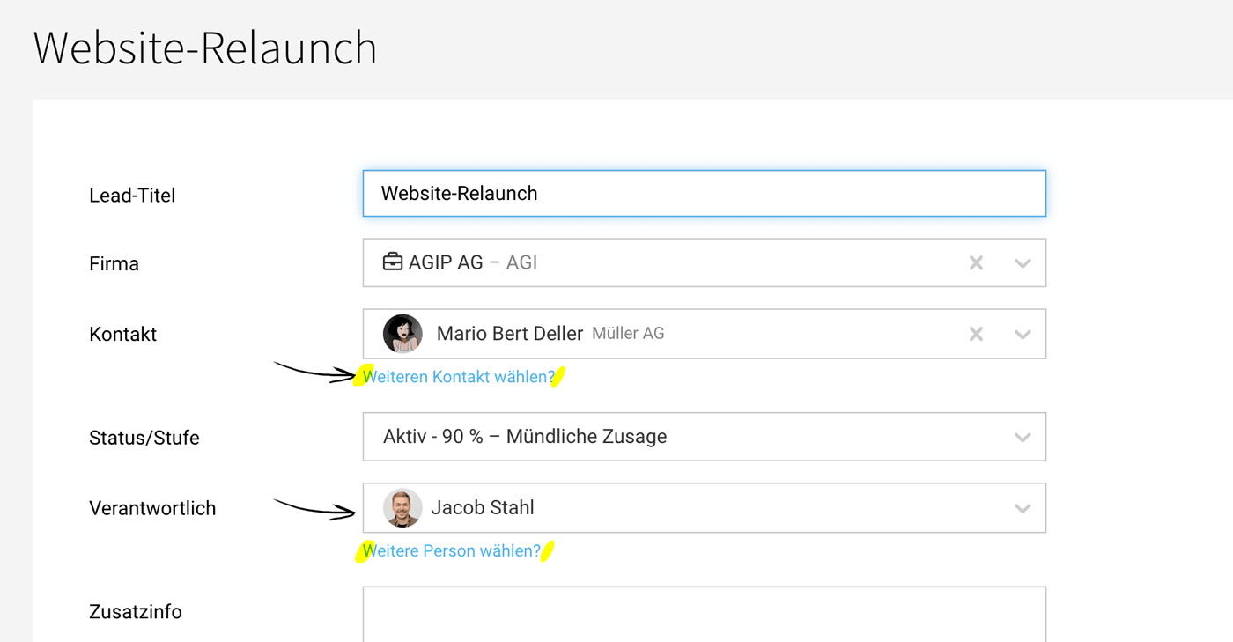The width and height of the screenshot is (1233, 642).
Task: Click Mario Bert Deller's avatar
Action: (402, 334)
